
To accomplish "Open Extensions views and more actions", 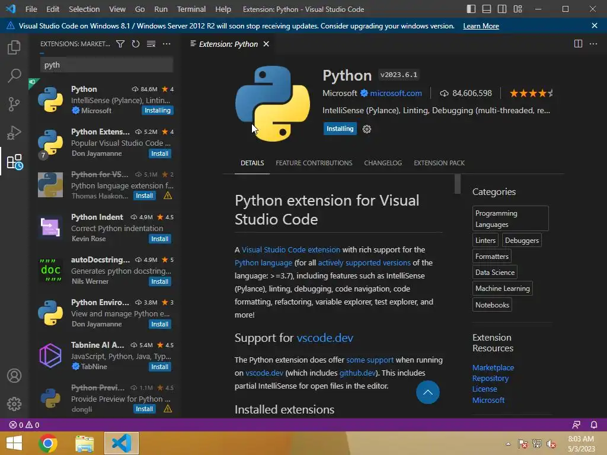I will pos(167,44).
